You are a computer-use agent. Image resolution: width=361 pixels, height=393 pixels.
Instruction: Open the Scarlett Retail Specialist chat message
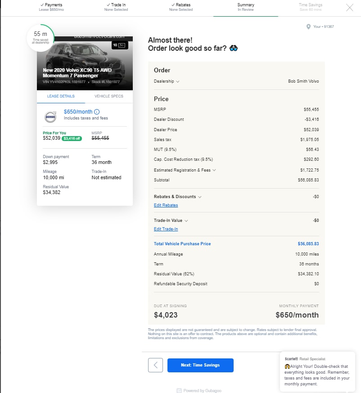coord(317,372)
